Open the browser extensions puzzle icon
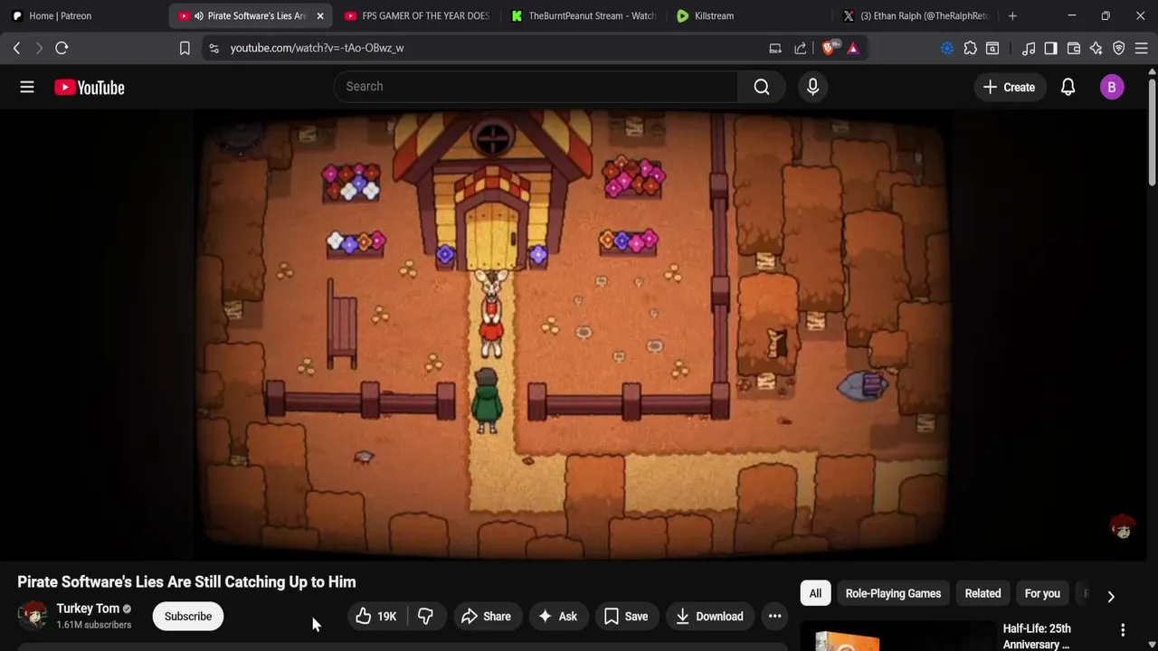 pyautogui.click(x=970, y=48)
